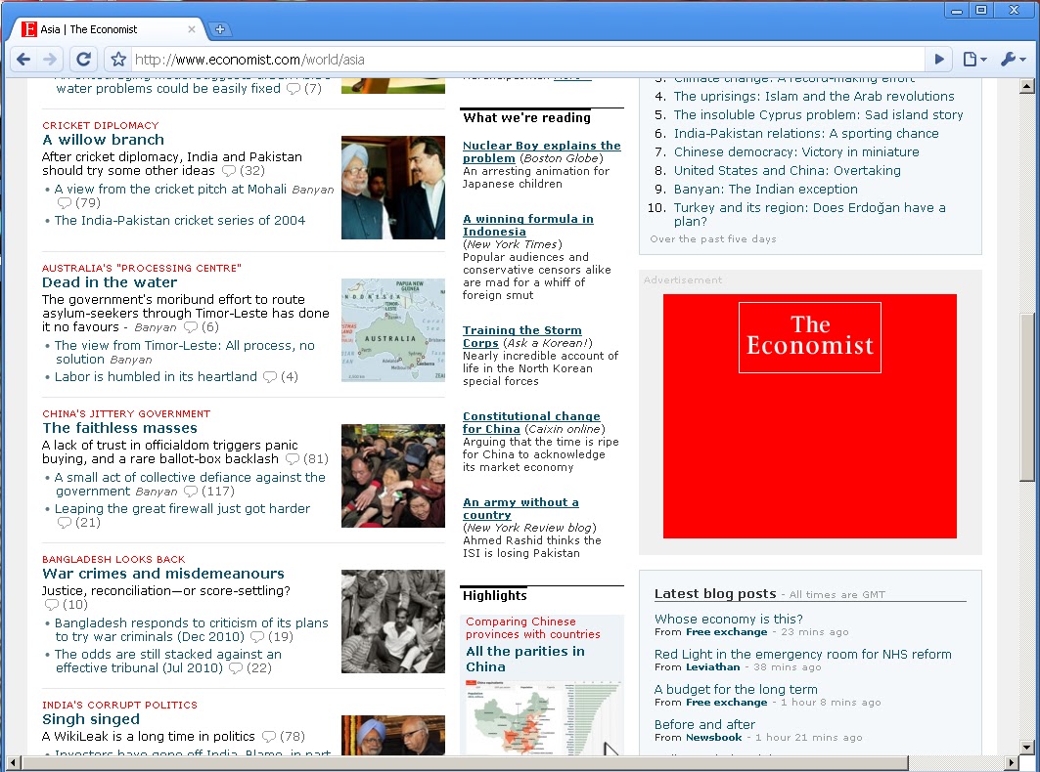1040x772 pixels.
Task: Click the Go arrow beside the address bar
Action: point(939,59)
